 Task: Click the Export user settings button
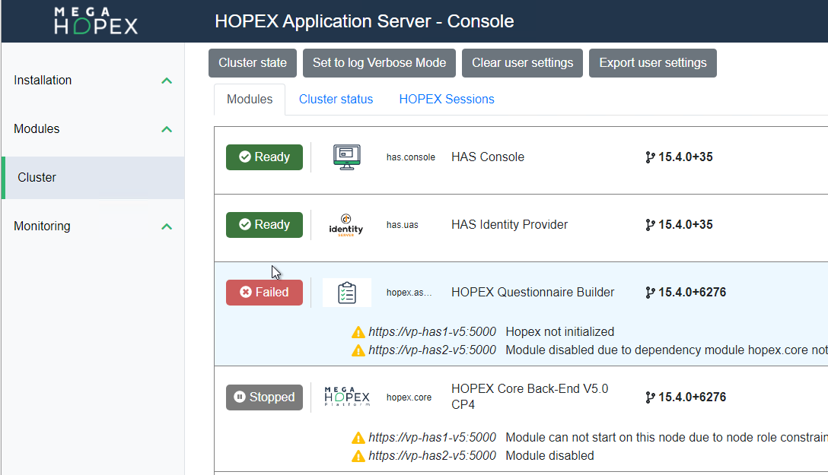pos(652,63)
